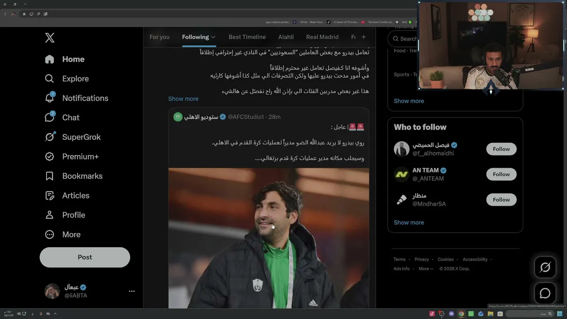Click the quoted tweet's 28m timestamp
This screenshot has height=319, width=567.
click(x=275, y=117)
